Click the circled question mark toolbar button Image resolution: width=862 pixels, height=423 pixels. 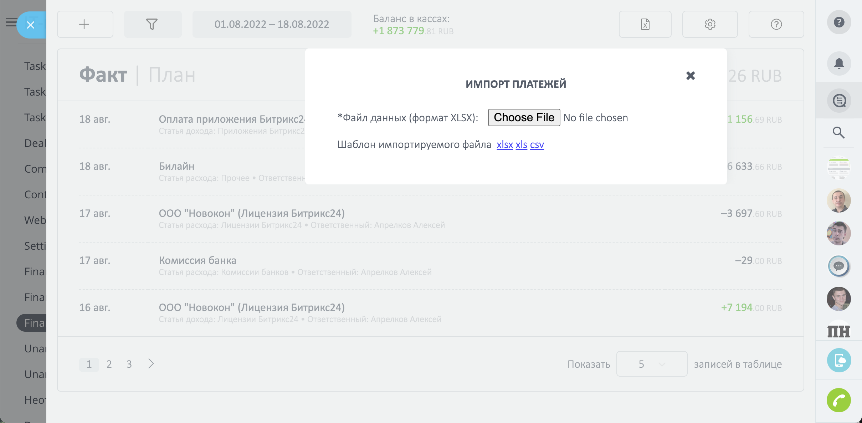click(x=776, y=24)
